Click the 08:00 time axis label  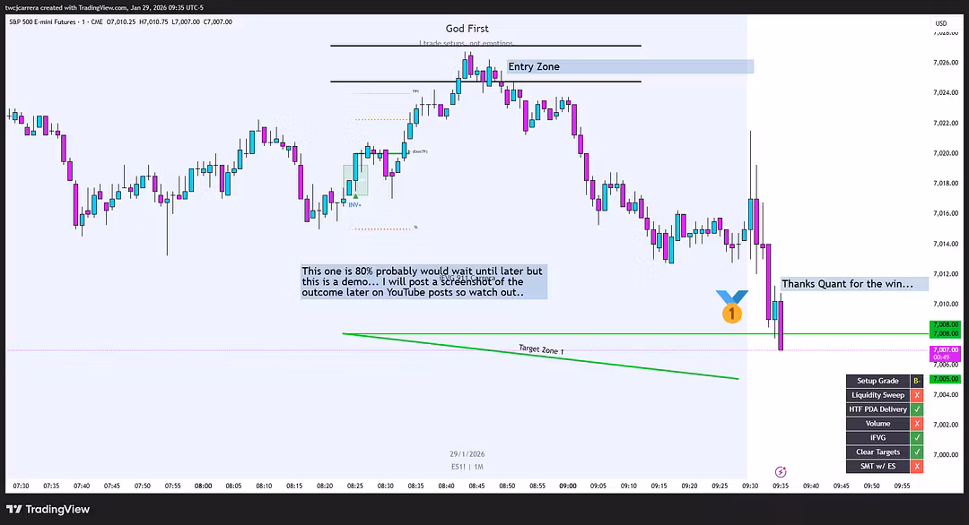coord(204,486)
